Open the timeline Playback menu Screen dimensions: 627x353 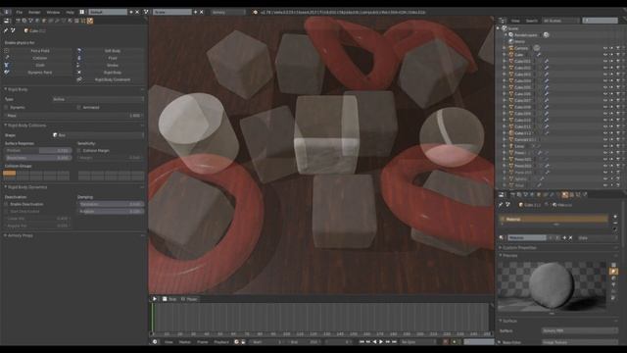pyautogui.click(x=221, y=342)
